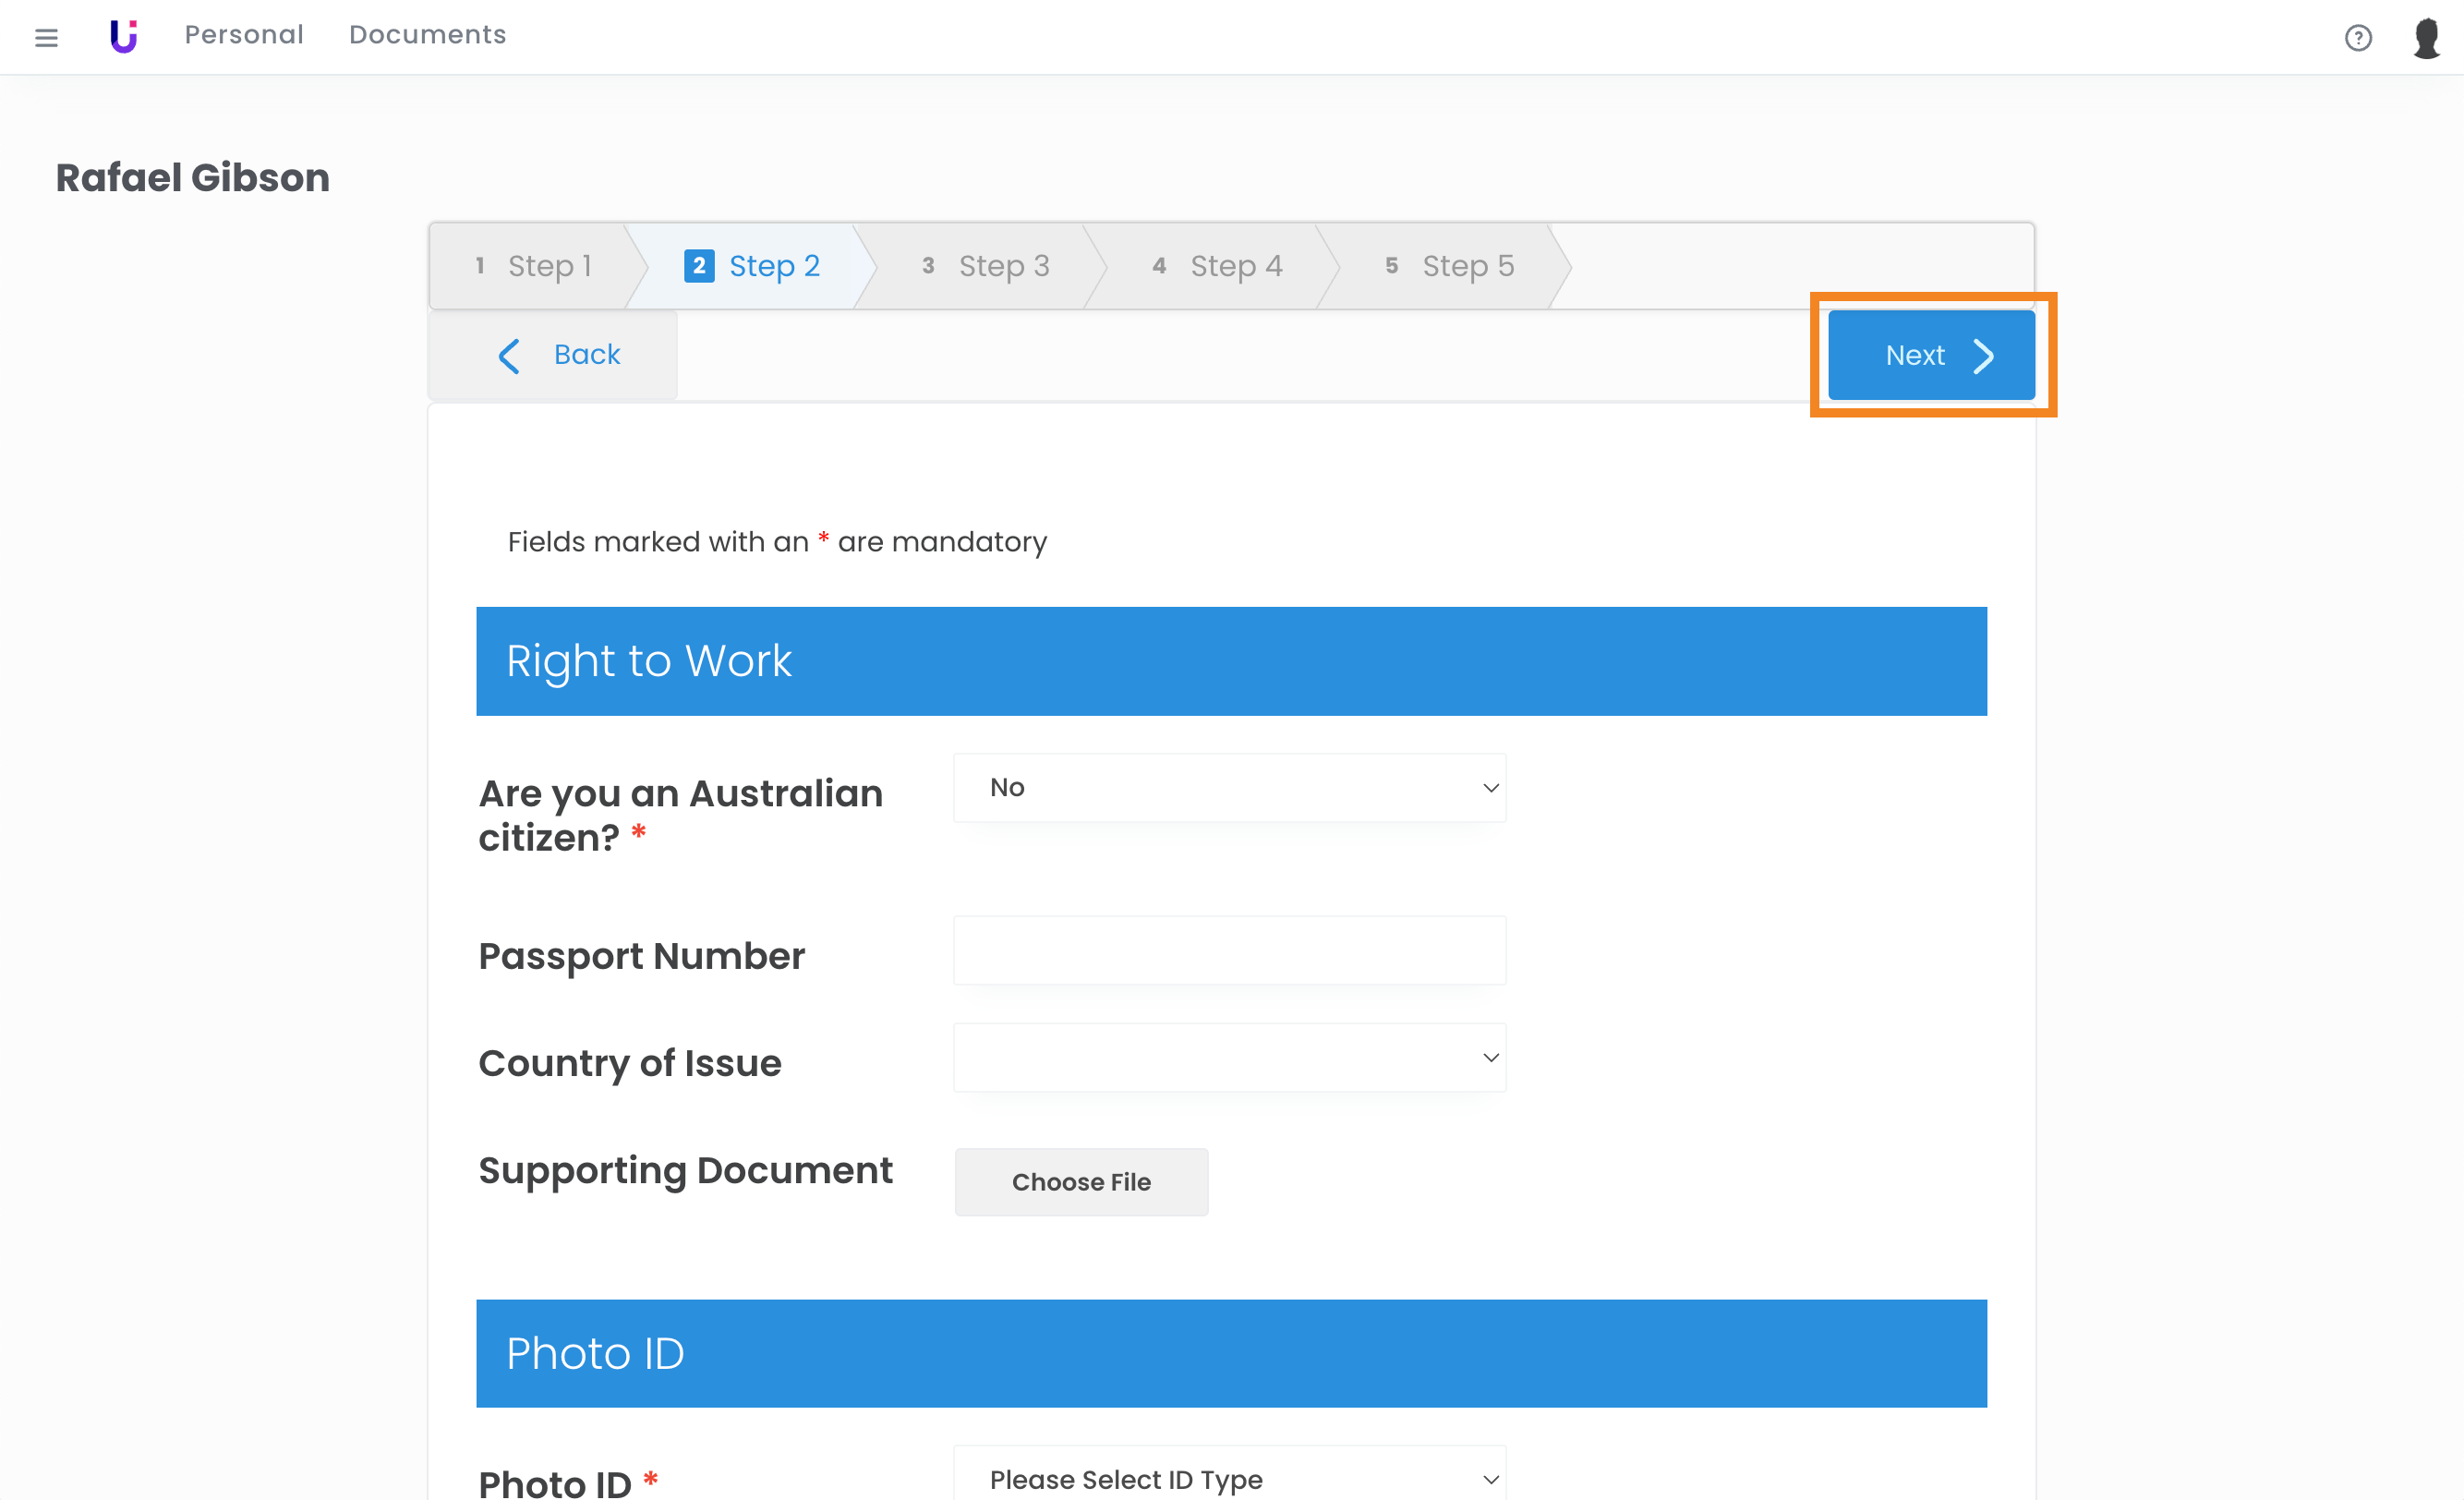The height and width of the screenshot is (1500, 2464).
Task: Jump to Step 3 tab
Action: coord(985,266)
